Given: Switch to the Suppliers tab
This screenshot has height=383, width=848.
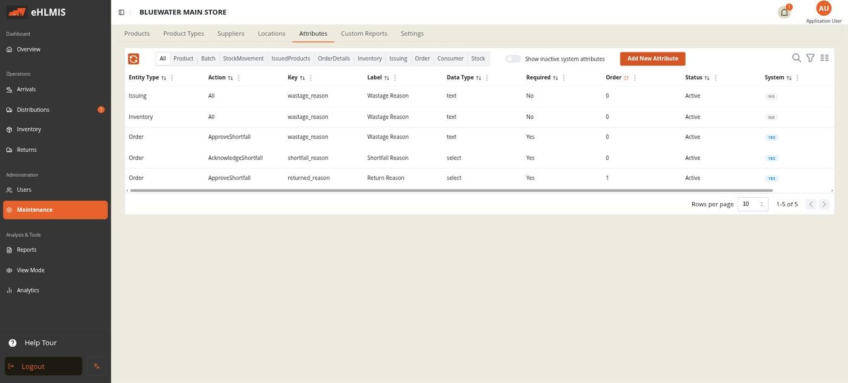Looking at the screenshot, I should pos(231,33).
